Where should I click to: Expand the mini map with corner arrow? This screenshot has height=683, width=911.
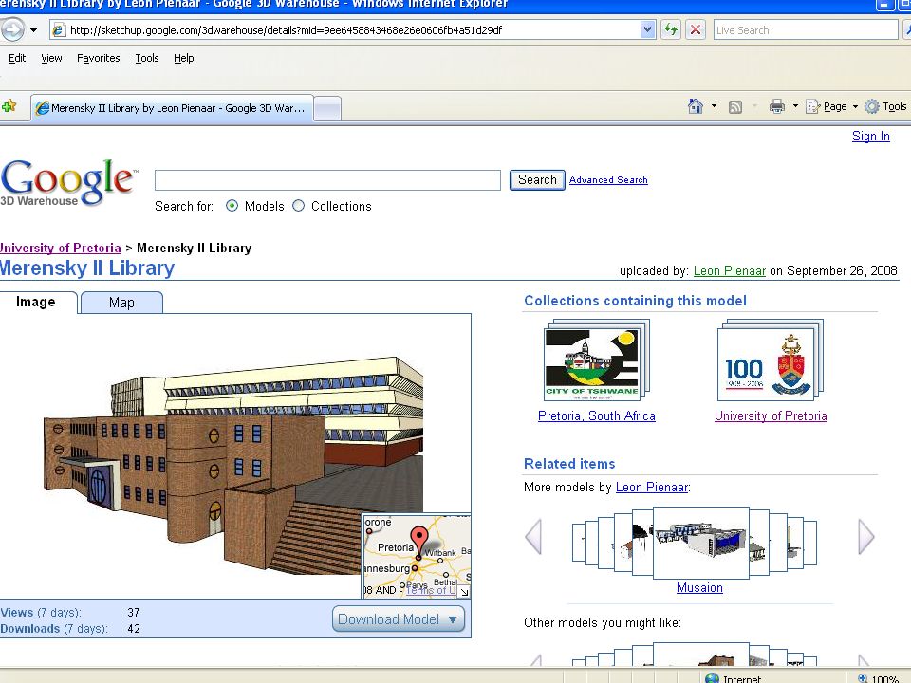tap(464, 592)
